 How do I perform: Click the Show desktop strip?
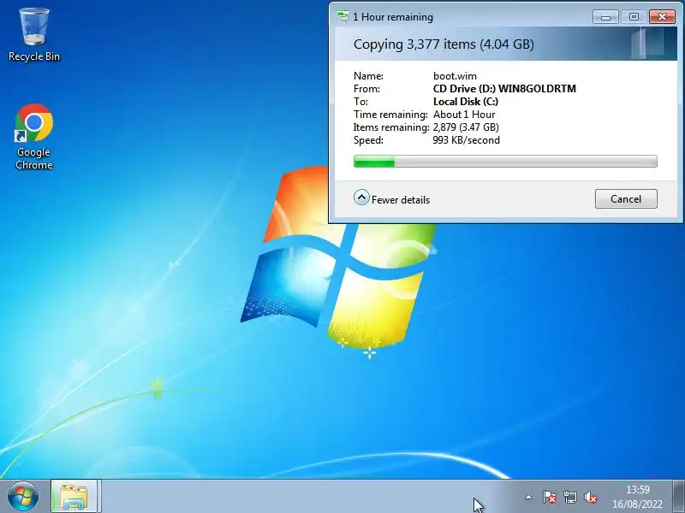[679, 497]
